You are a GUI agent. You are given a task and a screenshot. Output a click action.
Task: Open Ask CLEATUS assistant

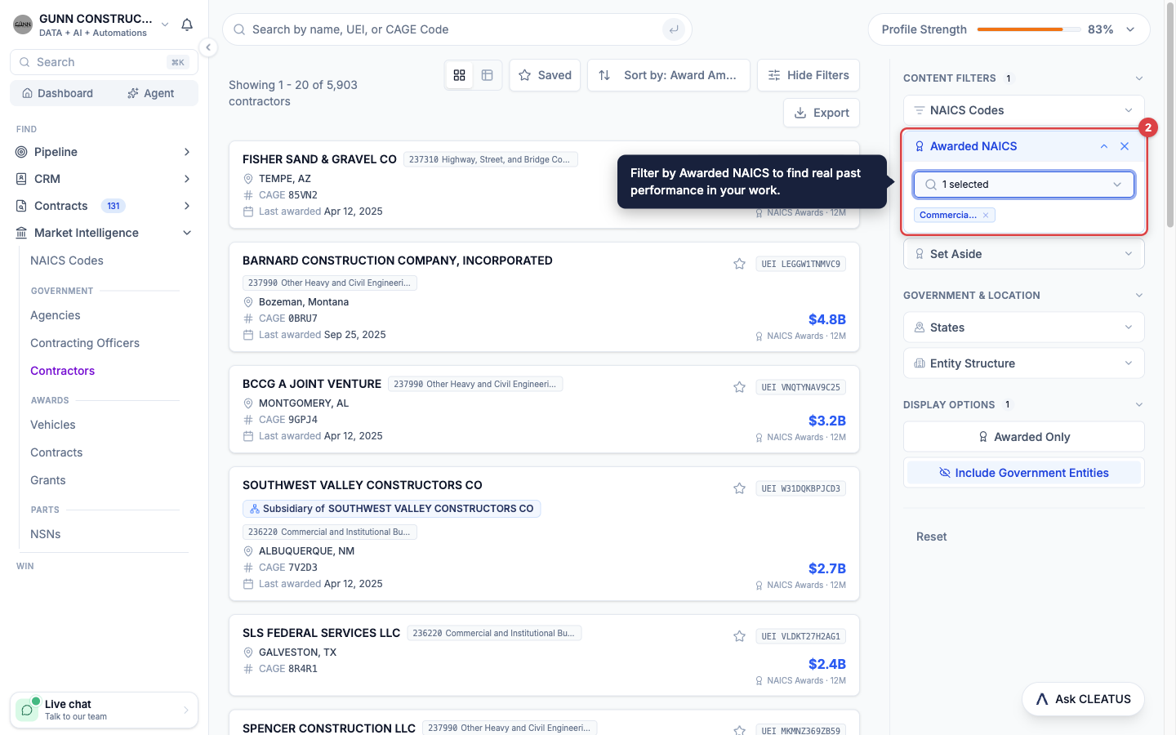1083,699
